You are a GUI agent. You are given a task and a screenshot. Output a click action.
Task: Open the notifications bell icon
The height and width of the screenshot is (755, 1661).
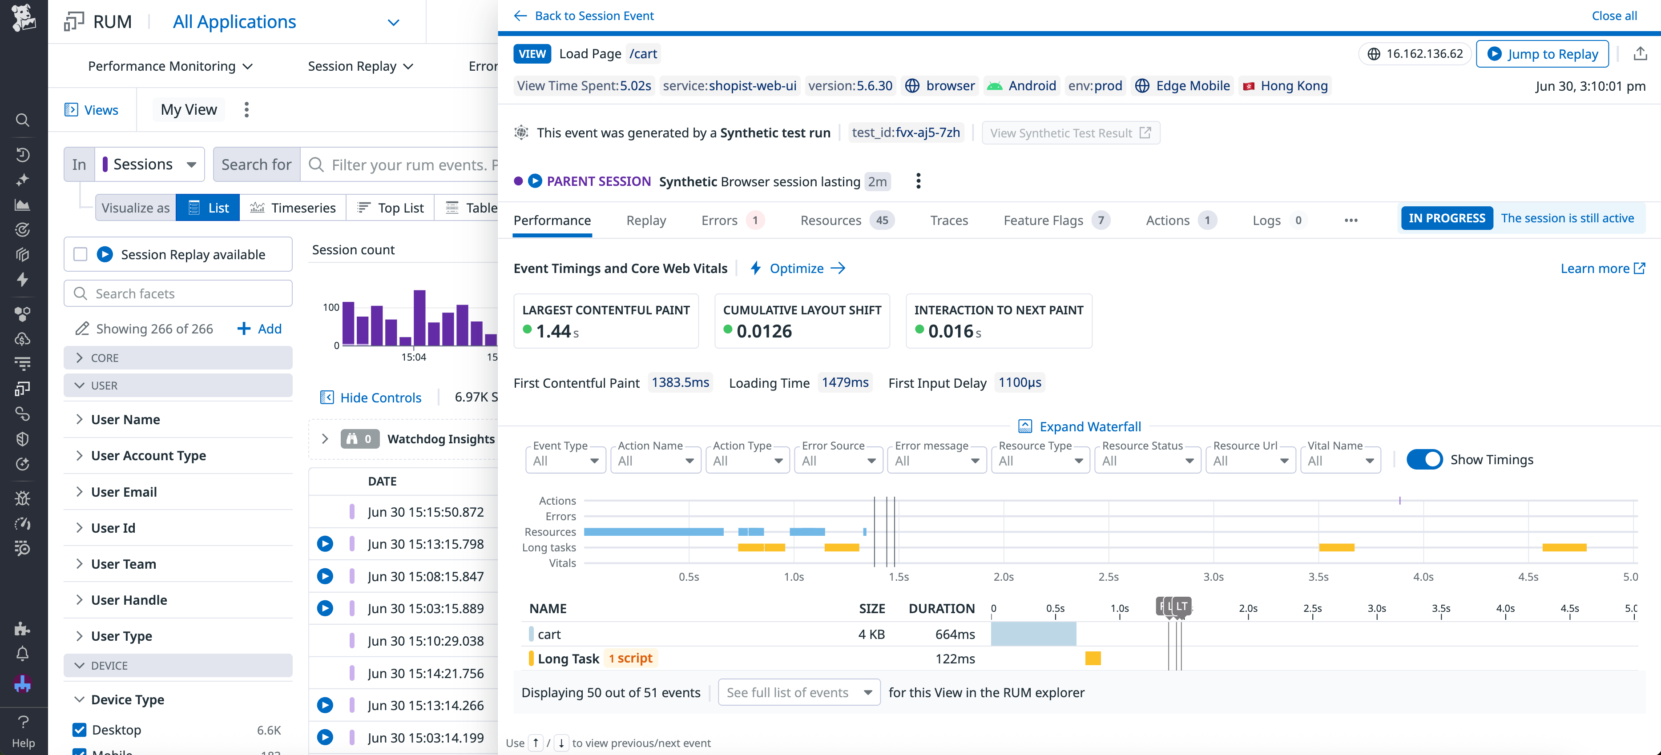[23, 653]
